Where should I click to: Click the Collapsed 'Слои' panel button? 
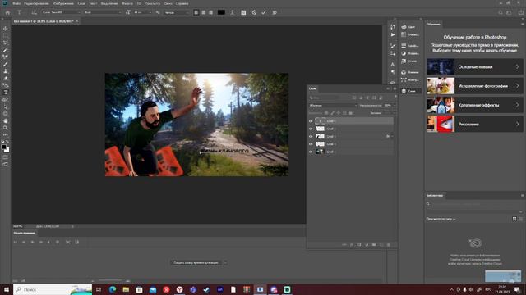pos(410,91)
